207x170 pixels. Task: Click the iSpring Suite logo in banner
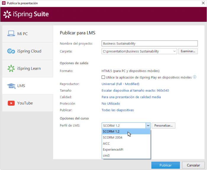point(26,14)
